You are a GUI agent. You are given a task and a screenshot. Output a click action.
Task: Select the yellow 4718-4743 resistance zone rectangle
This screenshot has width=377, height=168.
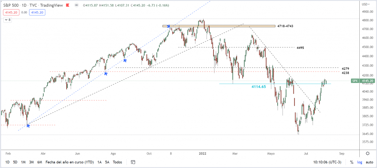[x=219, y=26]
